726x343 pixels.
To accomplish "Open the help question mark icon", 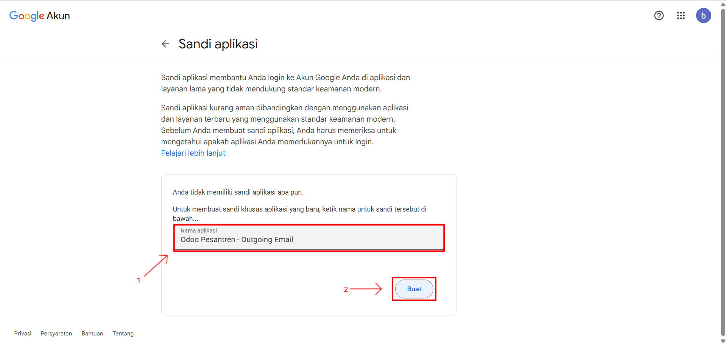I will pos(659,15).
